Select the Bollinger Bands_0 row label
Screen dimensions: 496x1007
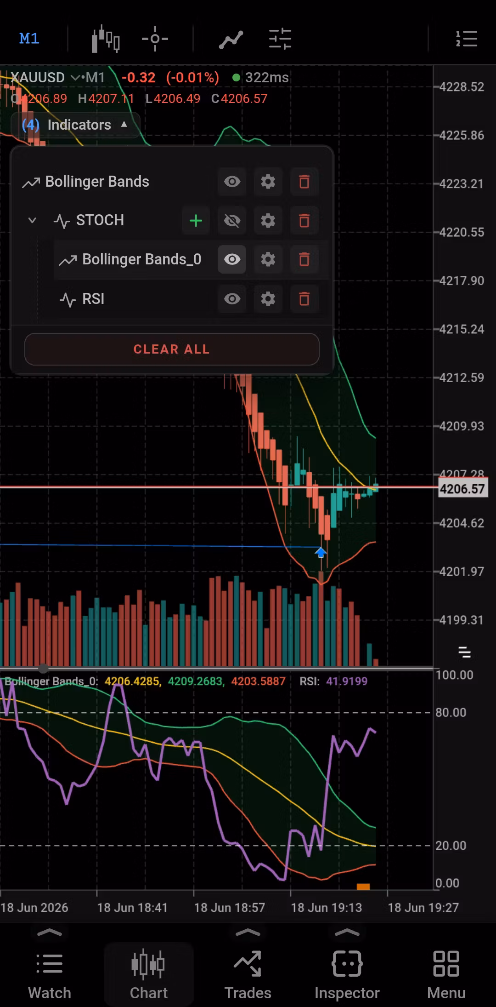tap(142, 259)
